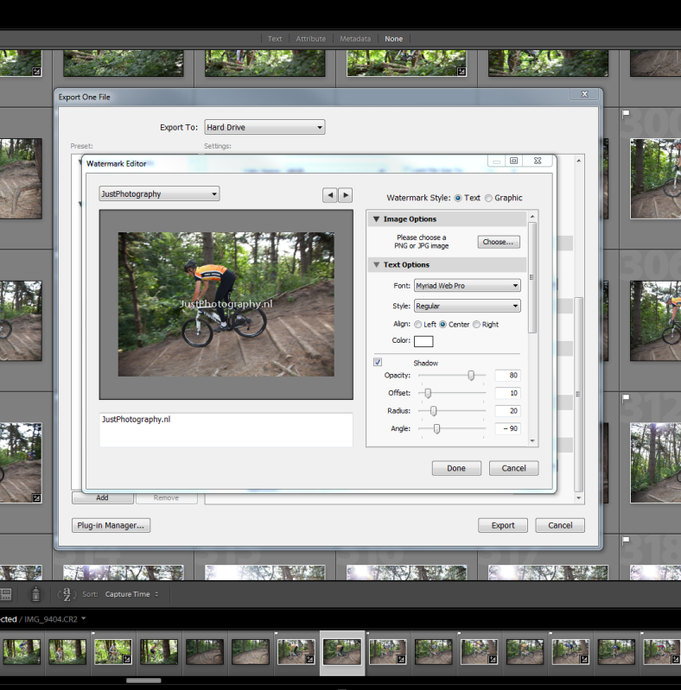Viewport: 681px width, 690px height.
Task: Select the Painter spray can tool
Action: tap(35, 594)
